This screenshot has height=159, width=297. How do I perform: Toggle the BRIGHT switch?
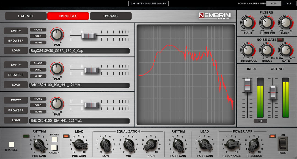tap(54, 139)
